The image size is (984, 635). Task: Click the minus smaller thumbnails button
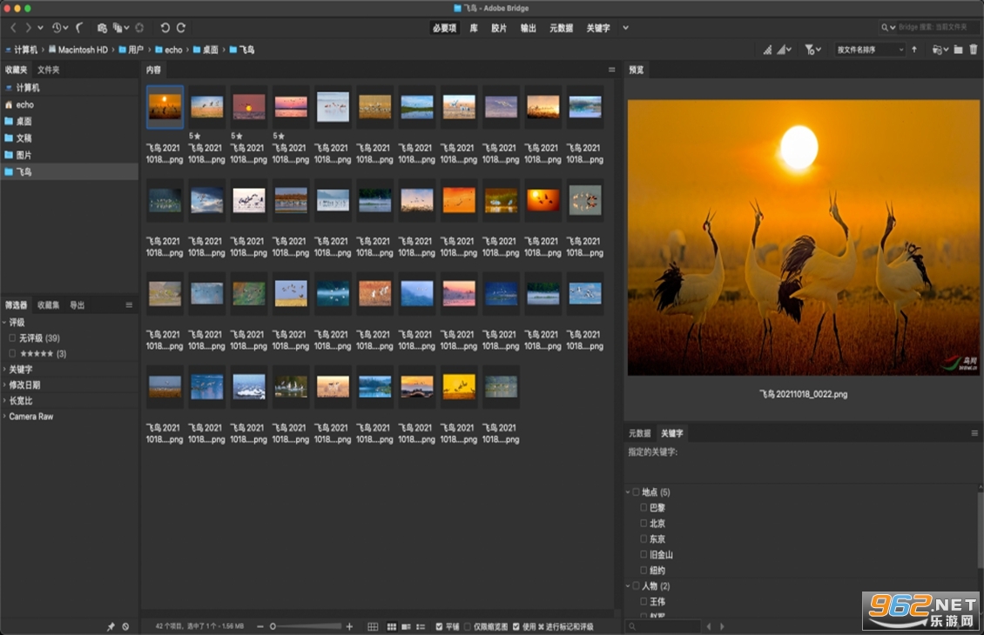pyautogui.click(x=260, y=626)
